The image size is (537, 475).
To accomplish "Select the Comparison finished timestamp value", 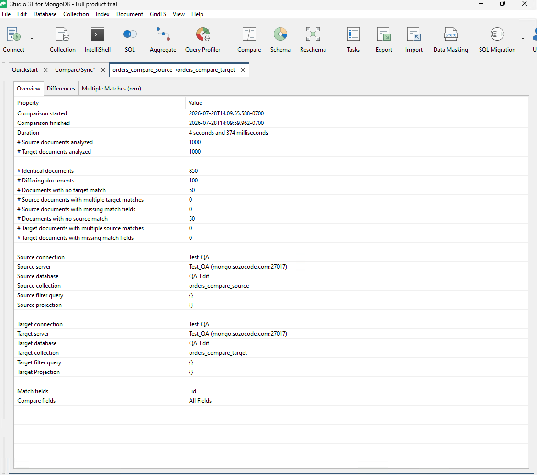I will click(226, 123).
